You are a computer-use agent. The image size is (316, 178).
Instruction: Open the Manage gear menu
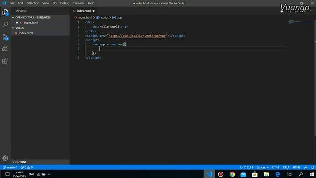pos(5,158)
